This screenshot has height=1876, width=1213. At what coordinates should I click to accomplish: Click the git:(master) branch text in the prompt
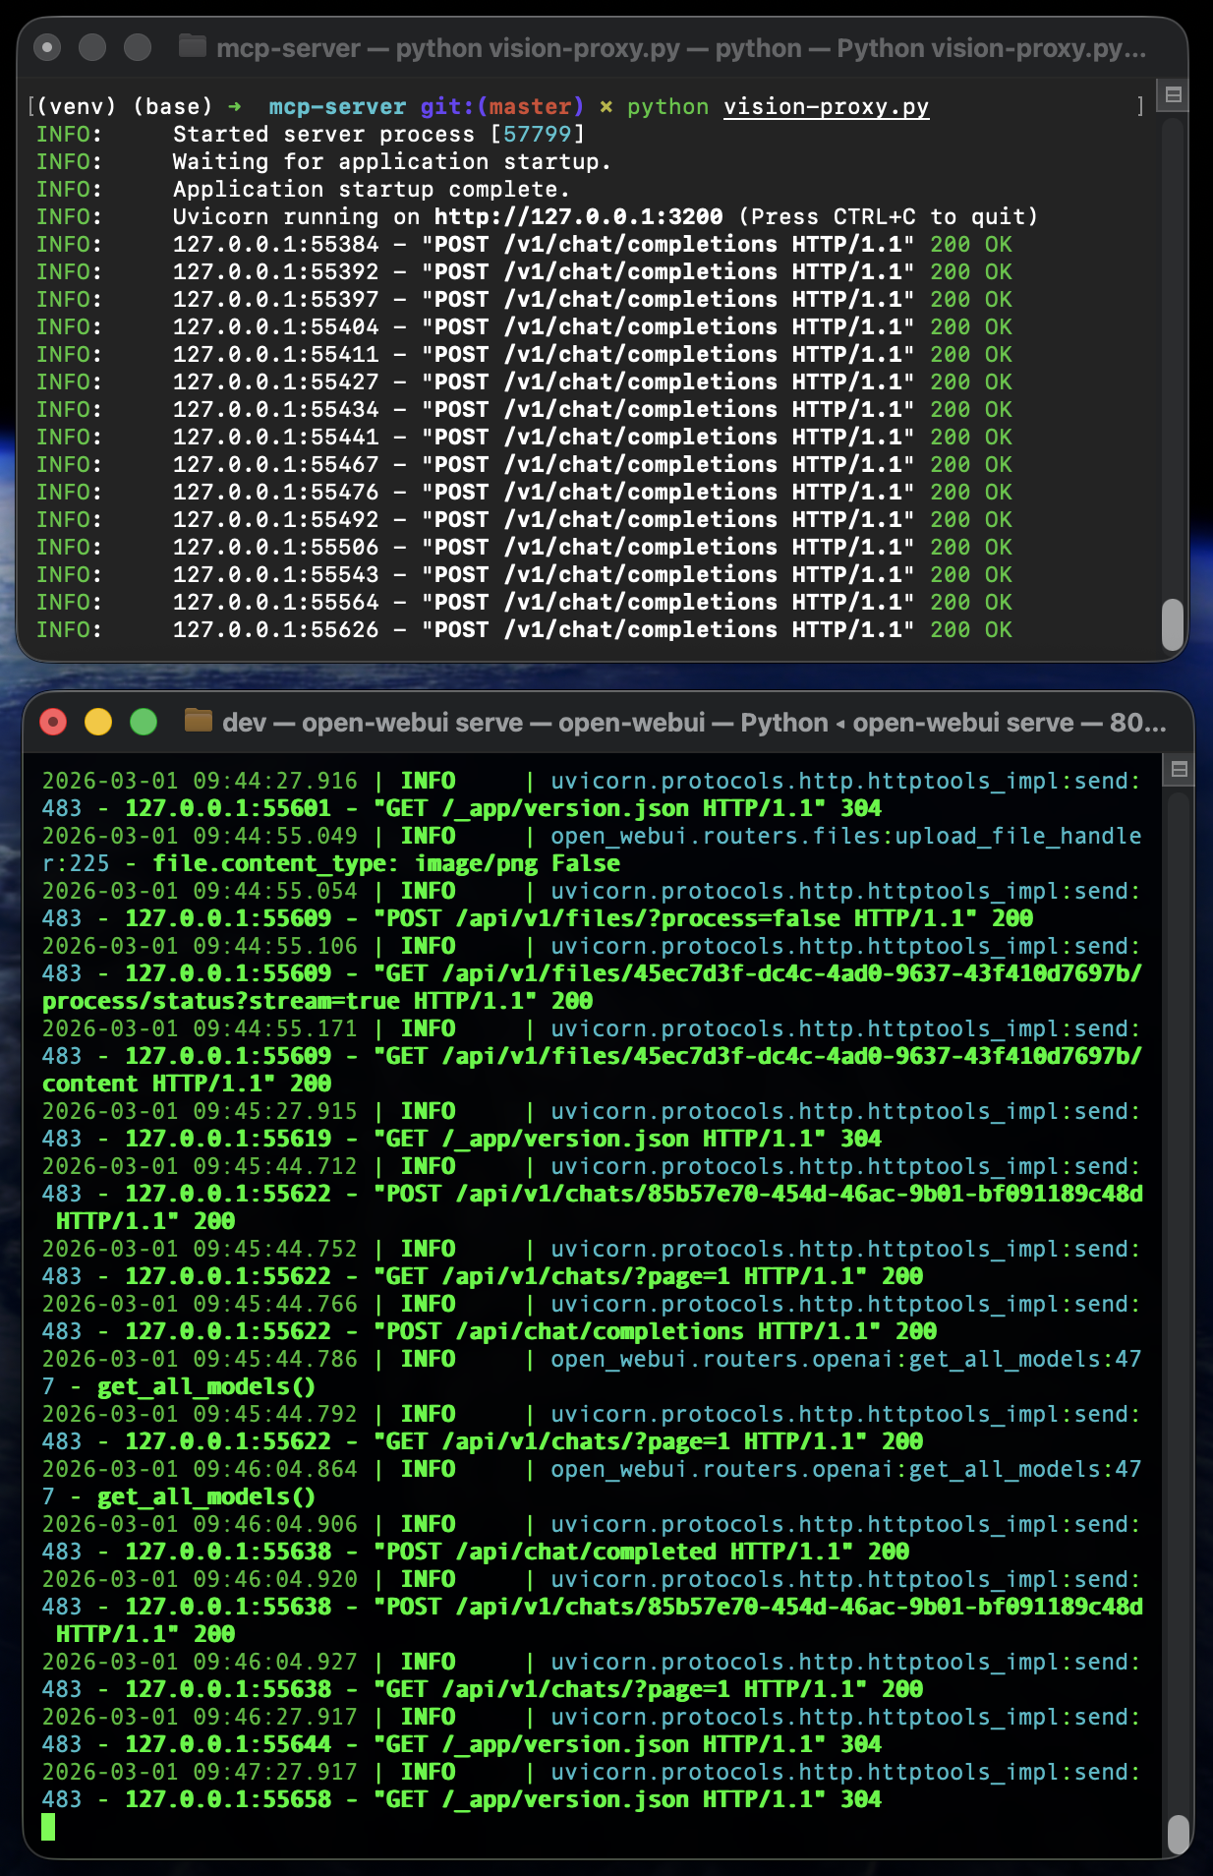(502, 106)
